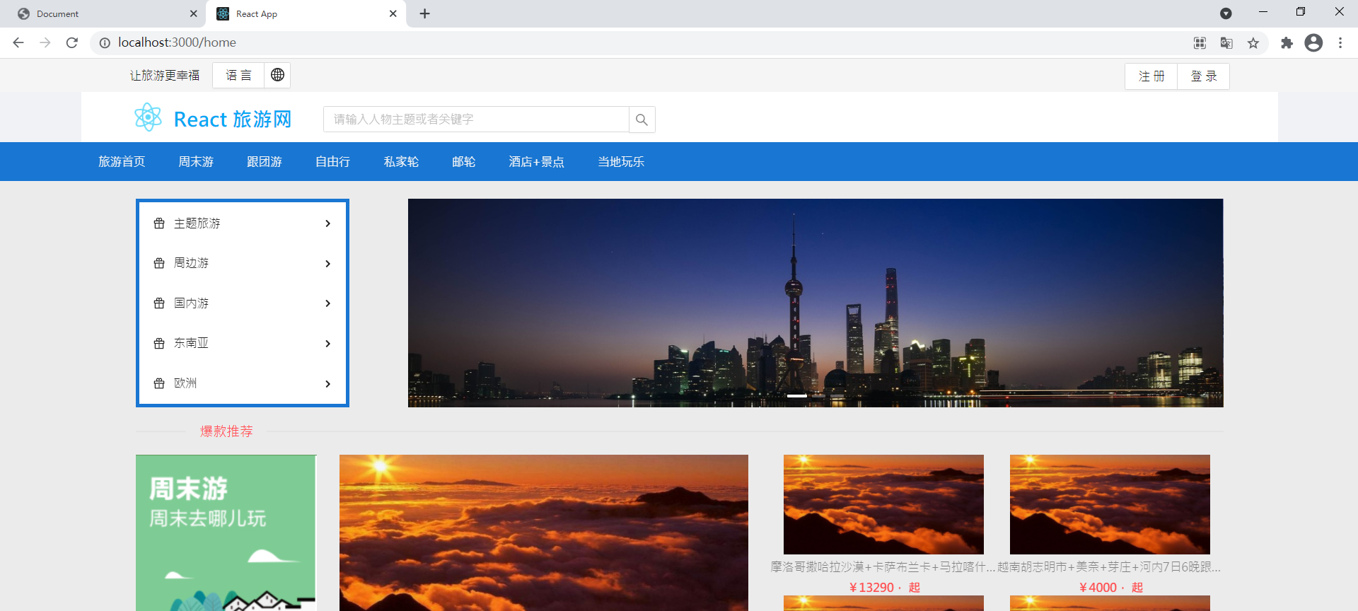Open 摩洛哥撒哈拉沙漠 product thumbnail
This screenshot has height=611, width=1358.
pyautogui.click(x=883, y=504)
